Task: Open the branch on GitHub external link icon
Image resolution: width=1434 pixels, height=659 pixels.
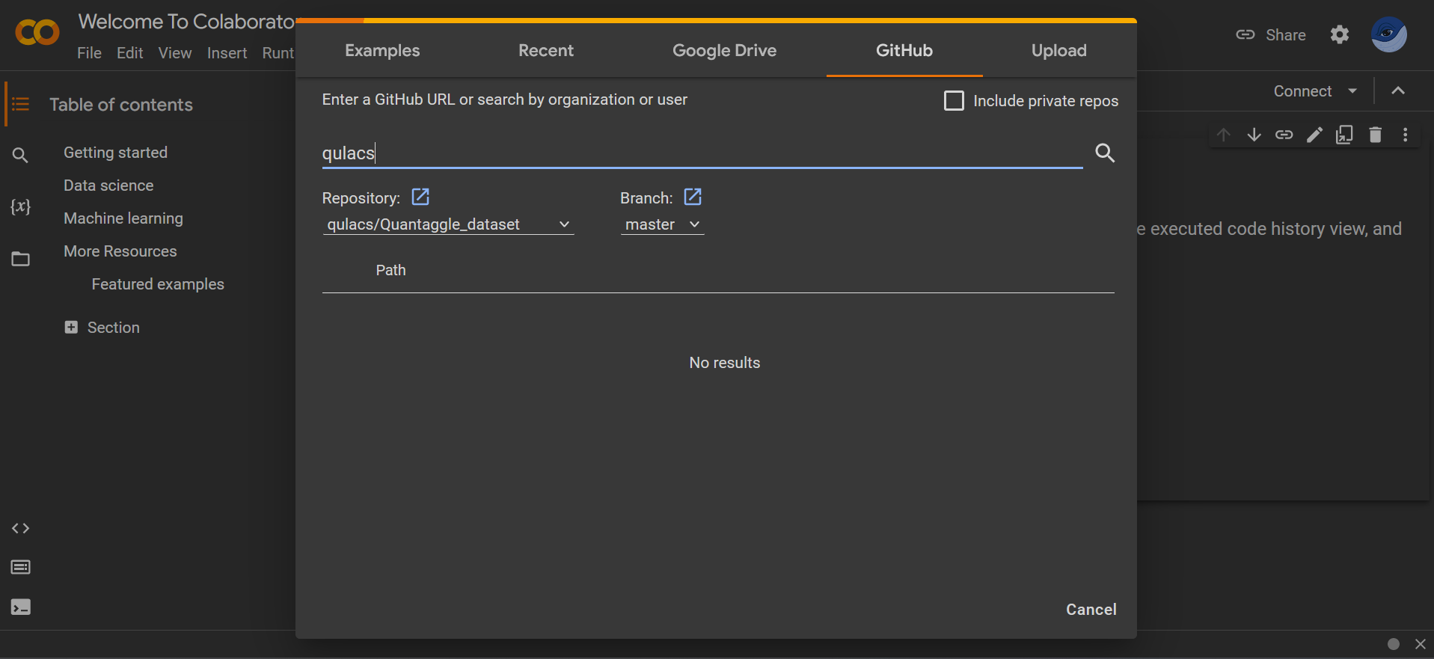Action: [x=693, y=197]
